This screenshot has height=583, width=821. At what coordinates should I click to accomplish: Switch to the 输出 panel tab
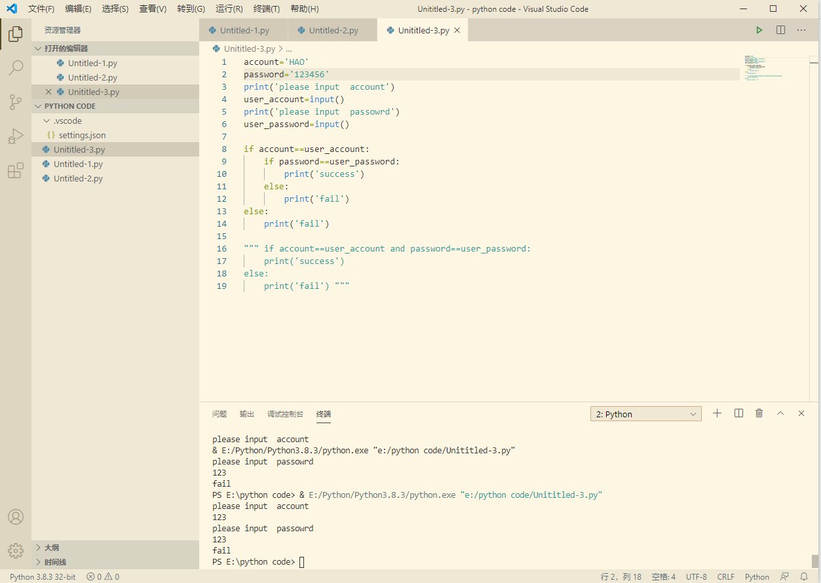click(x=247, y=414)
